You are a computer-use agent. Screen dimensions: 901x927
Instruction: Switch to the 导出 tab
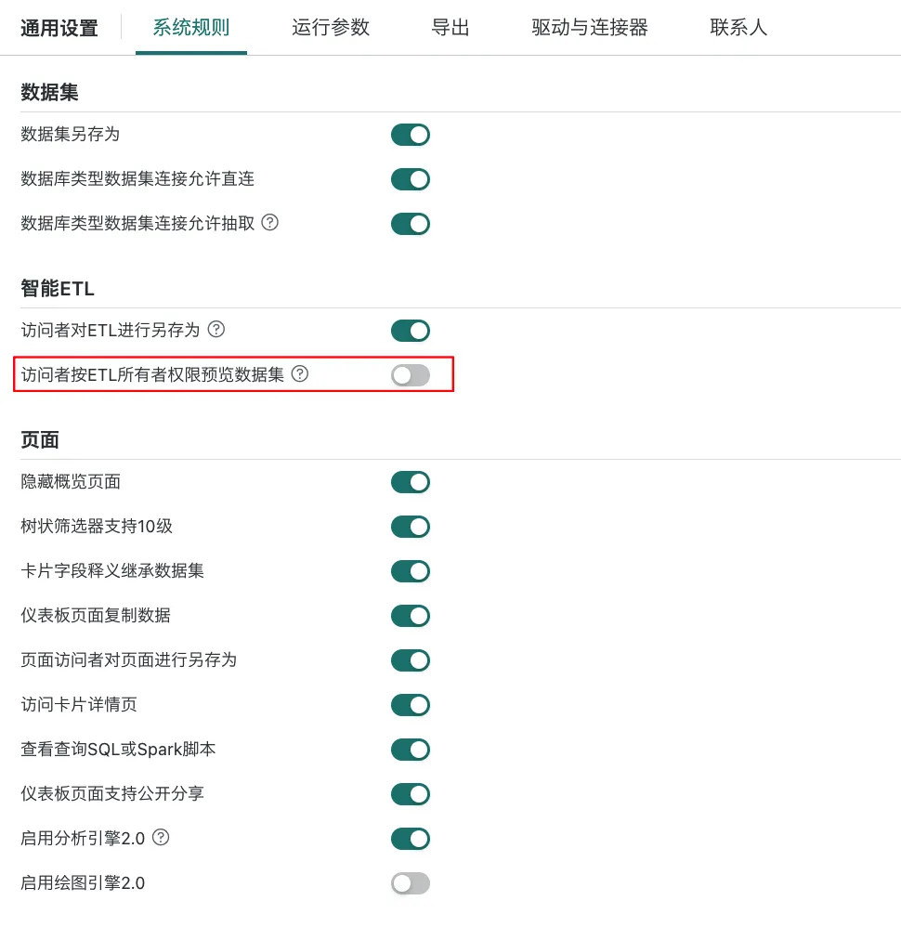click(450, 28)
